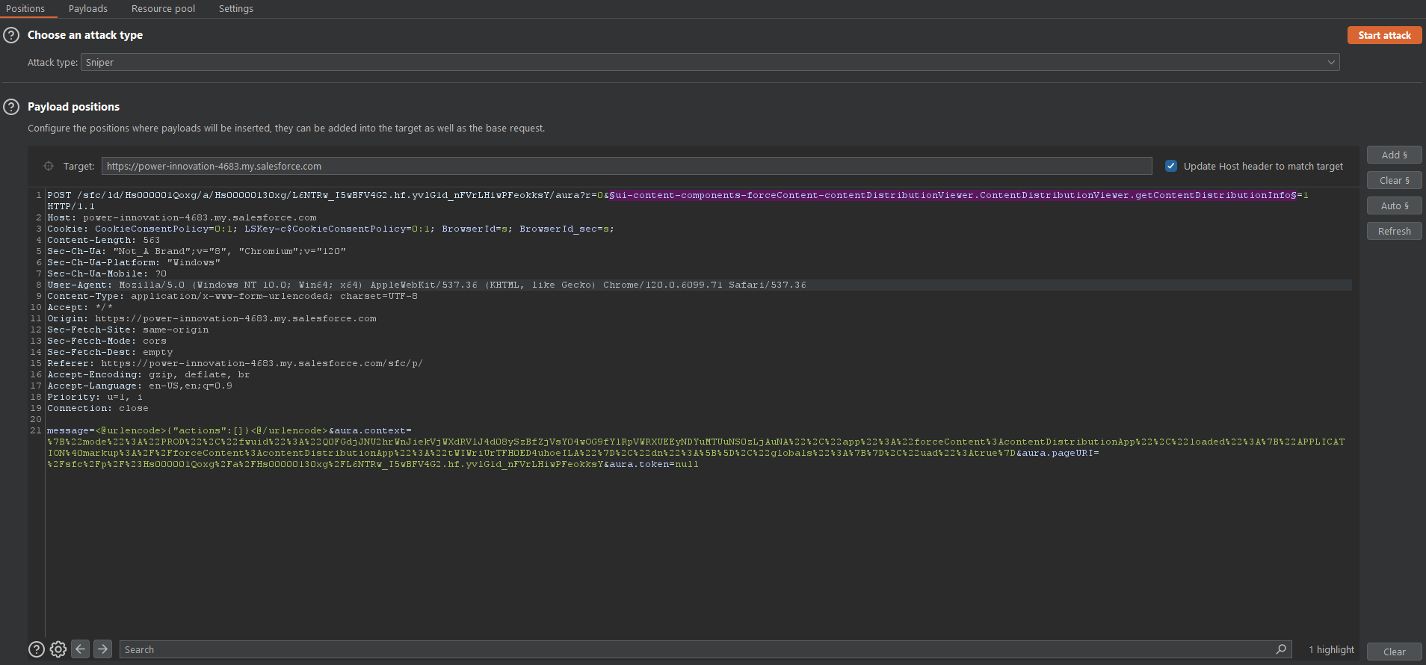Go to previous search match arrow
The width and height of the screenshot is (1426, 665).
81,649
